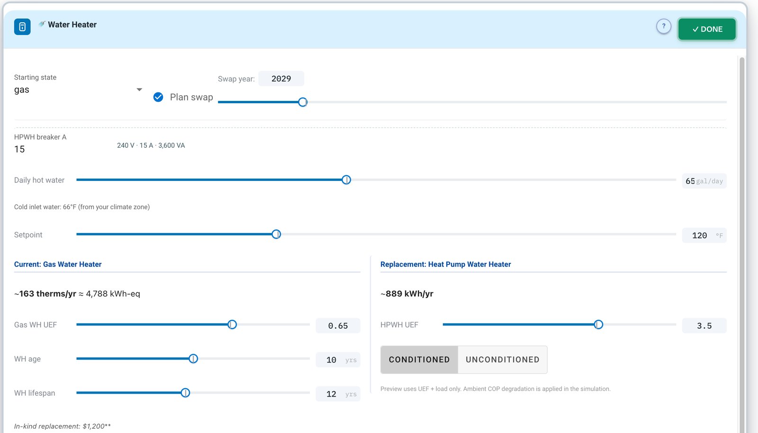Click the vertical scrollbar on the right
The image size is (758, 433).
(x=742, y=244)
